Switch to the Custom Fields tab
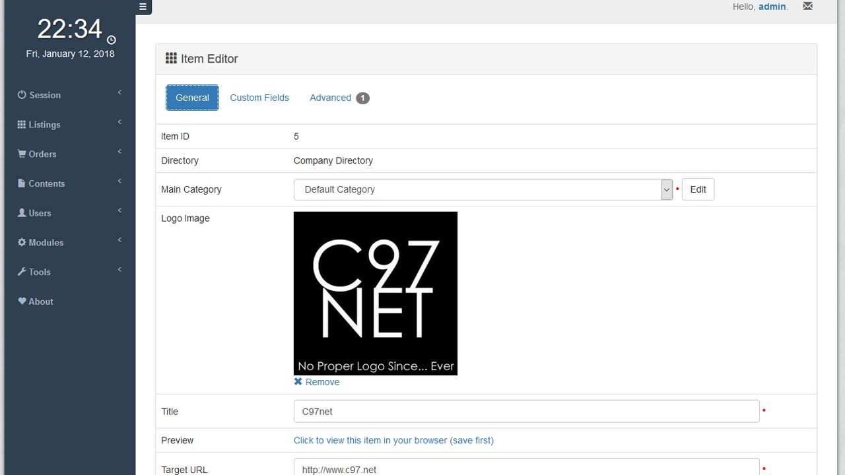 [x=259, y=98]
